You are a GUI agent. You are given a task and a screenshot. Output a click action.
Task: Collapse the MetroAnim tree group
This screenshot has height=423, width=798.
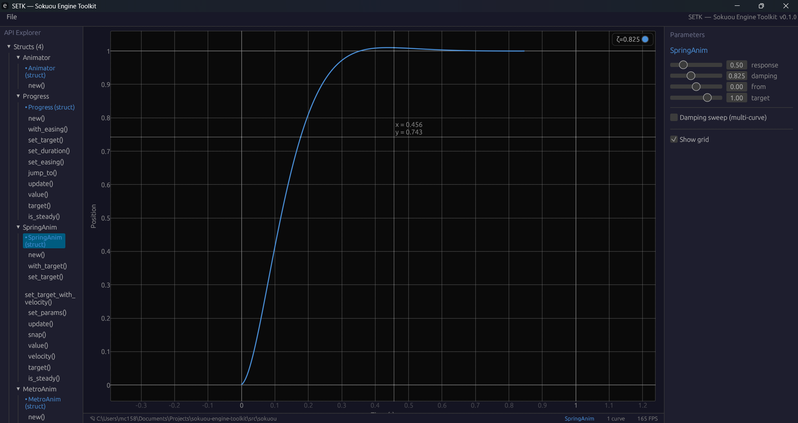18,389
